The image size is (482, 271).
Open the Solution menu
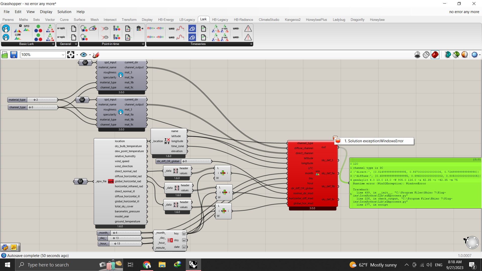[64, 12]
